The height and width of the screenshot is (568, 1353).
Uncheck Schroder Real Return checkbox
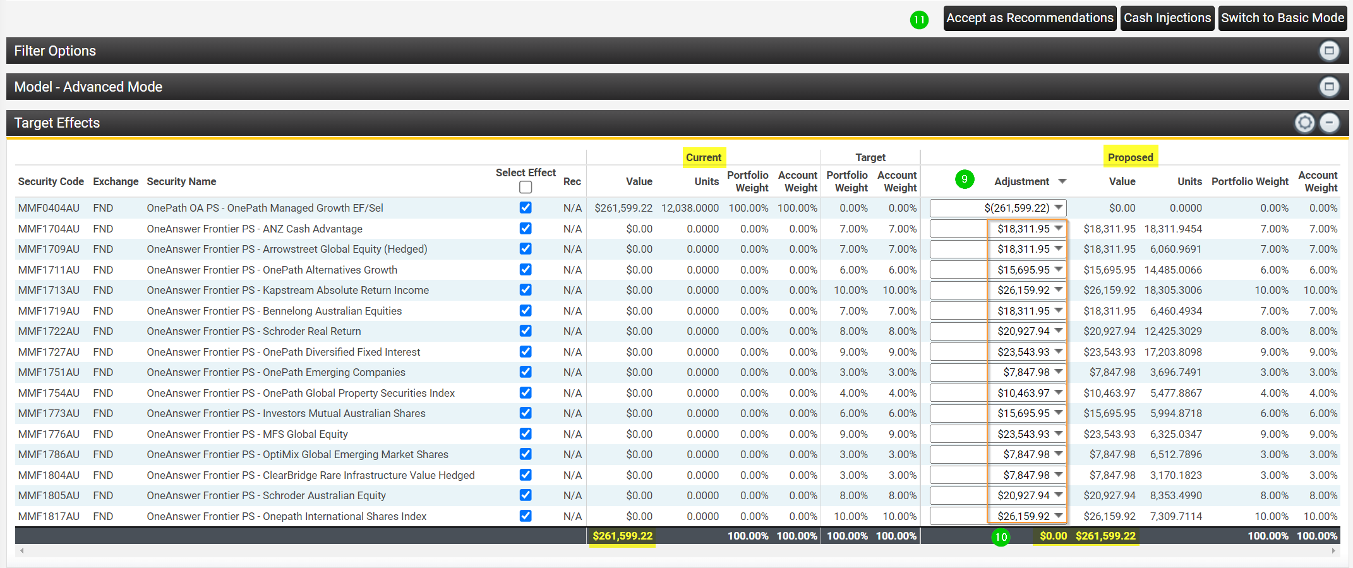(x=526, y=330)
